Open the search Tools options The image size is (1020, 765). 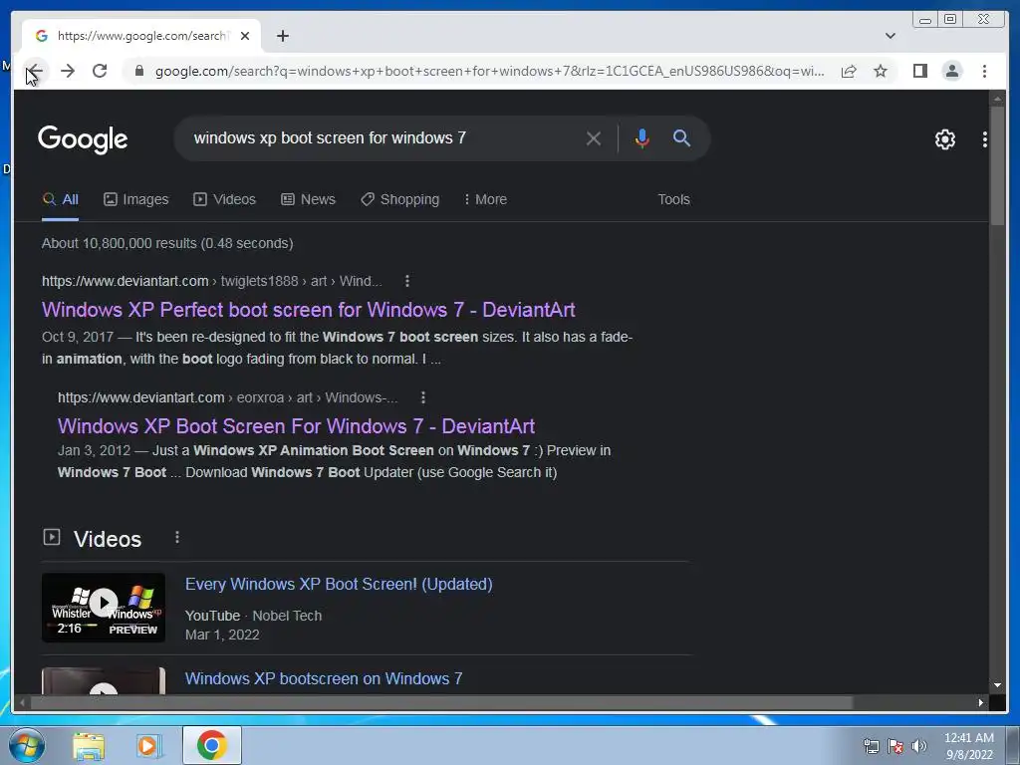point(673,199)
